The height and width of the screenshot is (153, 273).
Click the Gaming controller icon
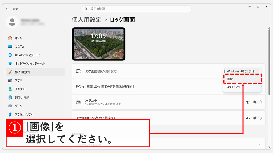tap(10, 106)
